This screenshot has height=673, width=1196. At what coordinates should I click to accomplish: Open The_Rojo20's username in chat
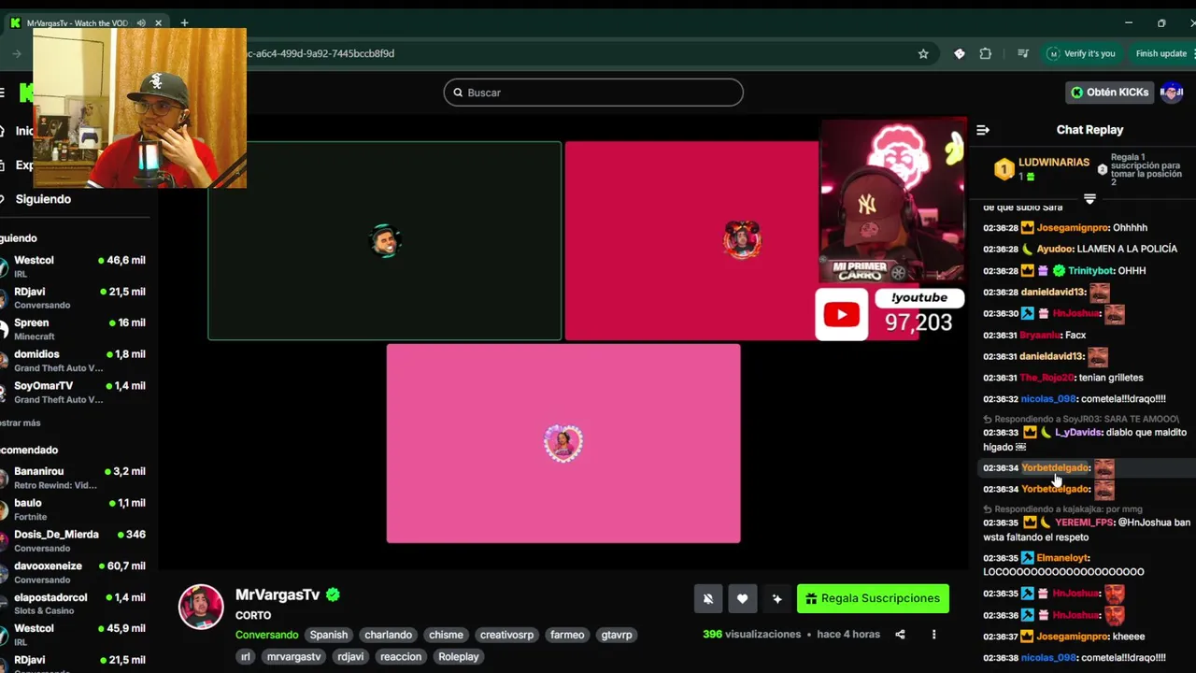pos(1046,378)
